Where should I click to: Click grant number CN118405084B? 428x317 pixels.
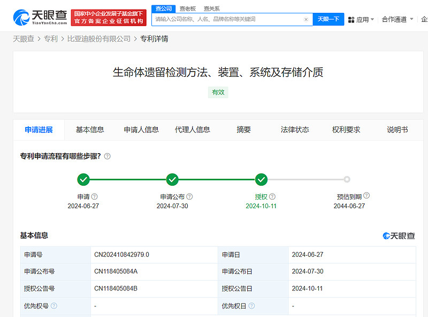116,289
